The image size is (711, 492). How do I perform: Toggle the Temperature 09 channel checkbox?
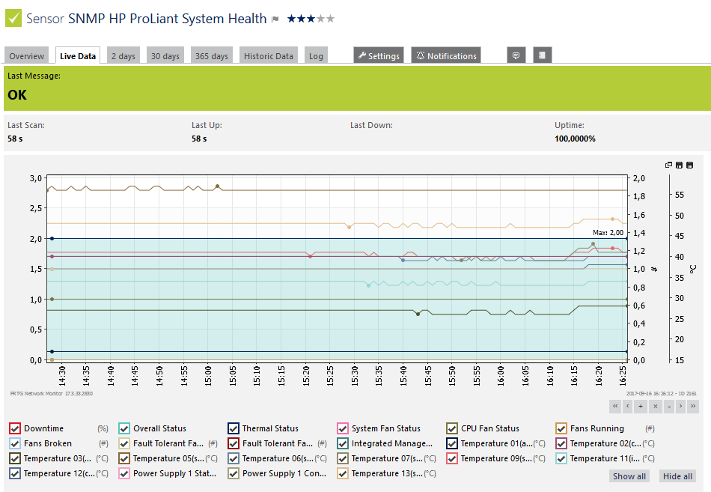[x=452, y=458]
